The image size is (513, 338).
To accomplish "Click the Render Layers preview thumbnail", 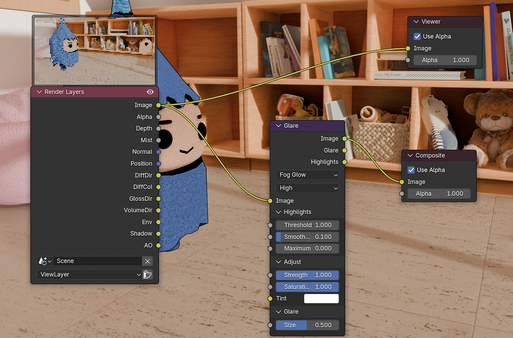I will 94,50.
